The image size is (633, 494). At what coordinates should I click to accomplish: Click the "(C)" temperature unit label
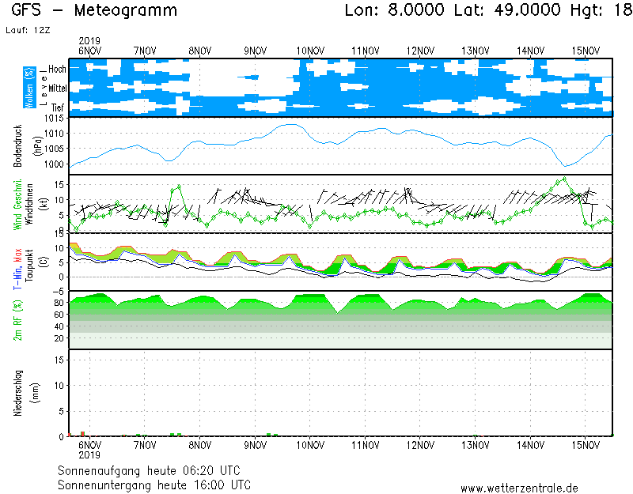(x=44, y=262)
